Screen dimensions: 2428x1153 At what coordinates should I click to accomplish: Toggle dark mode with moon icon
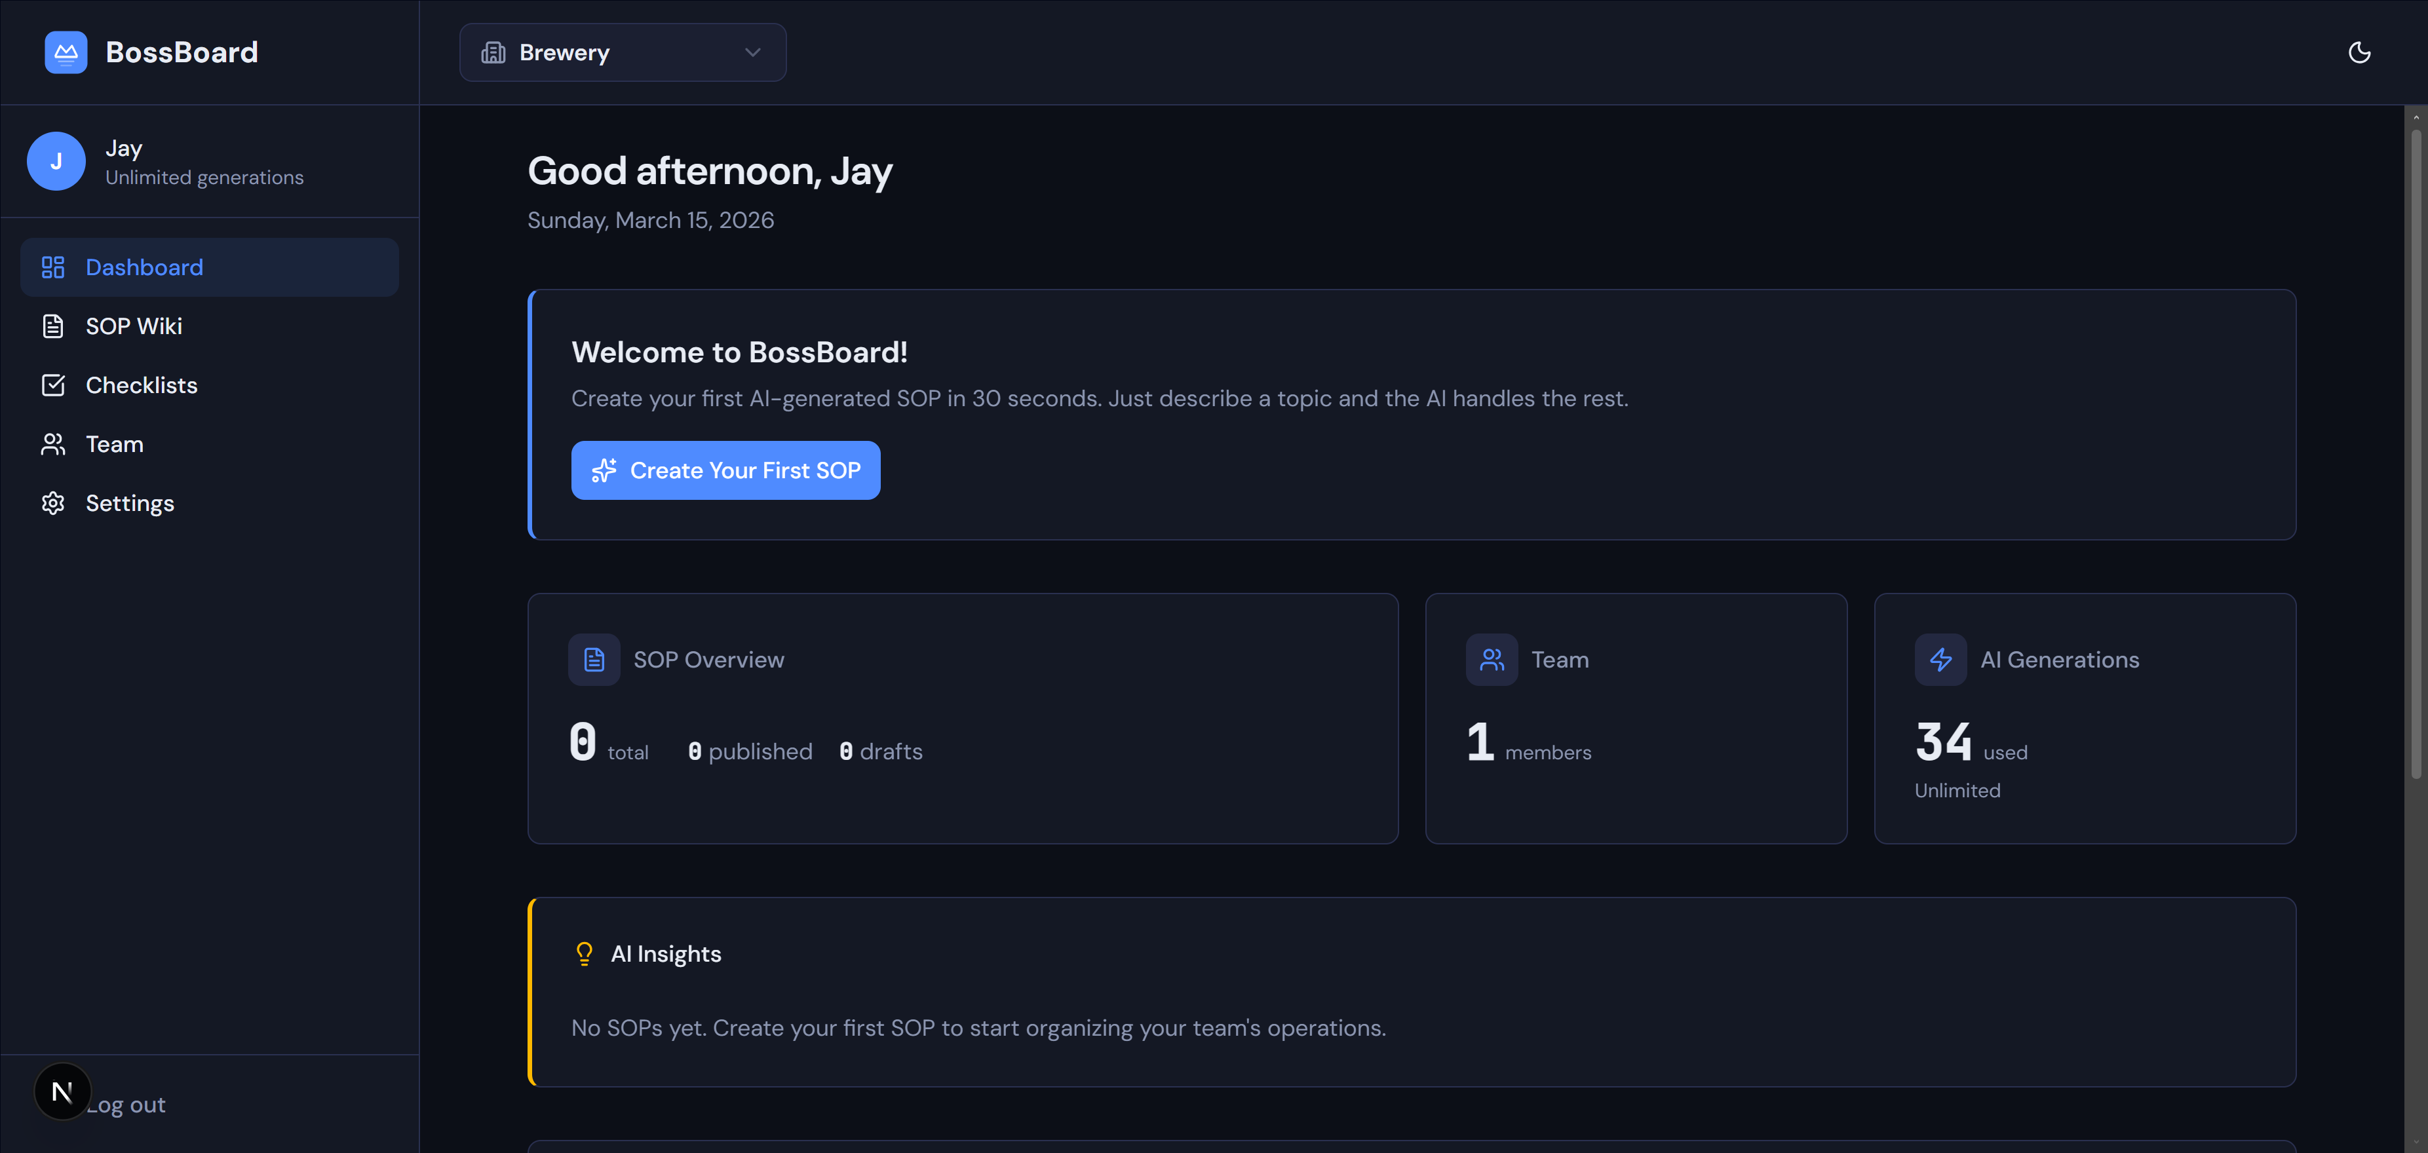pos(2359,53)
